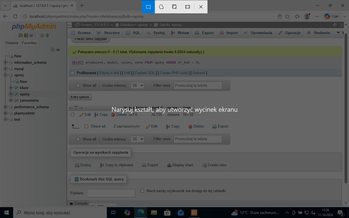Tick the Profilowanie checkbox

(x=73, y=73)
